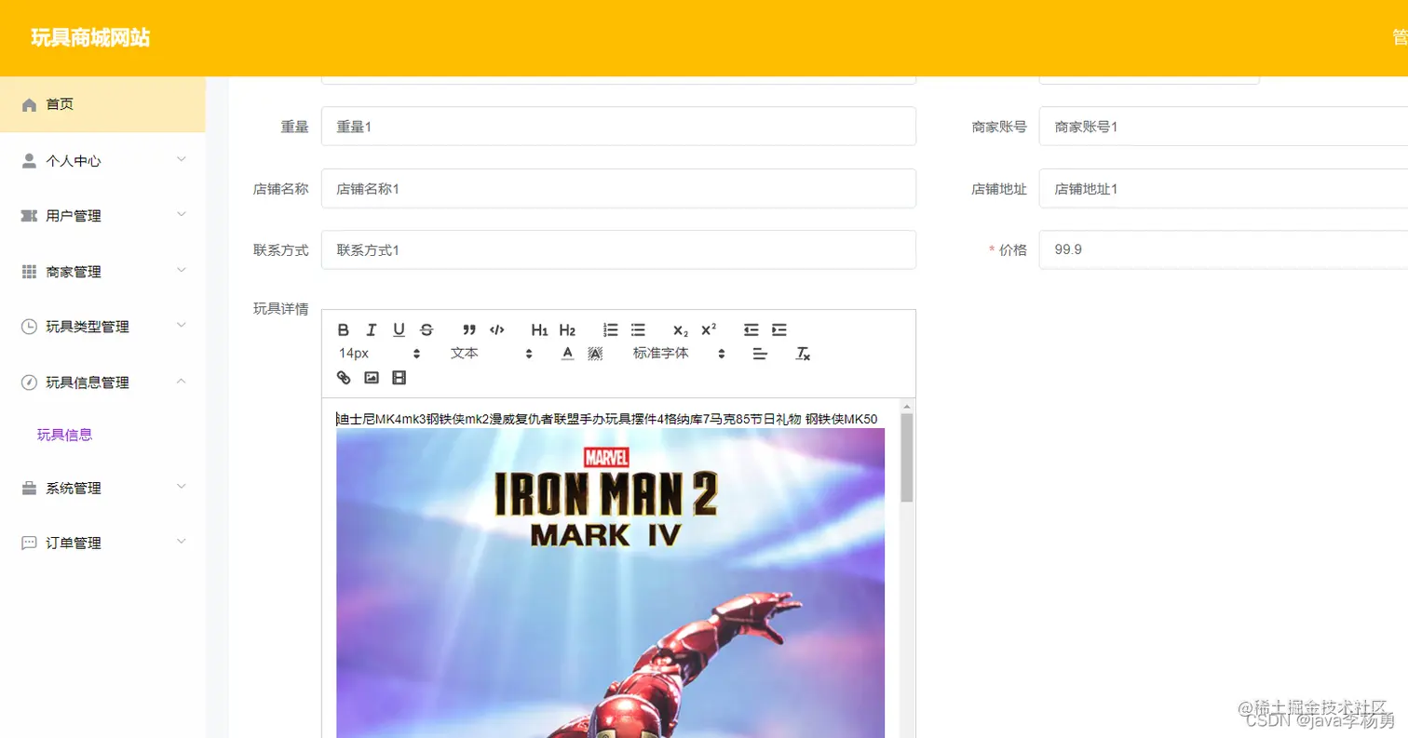
Task: Click the 店铺地址 input field
Action: (x=1224, y=189)
